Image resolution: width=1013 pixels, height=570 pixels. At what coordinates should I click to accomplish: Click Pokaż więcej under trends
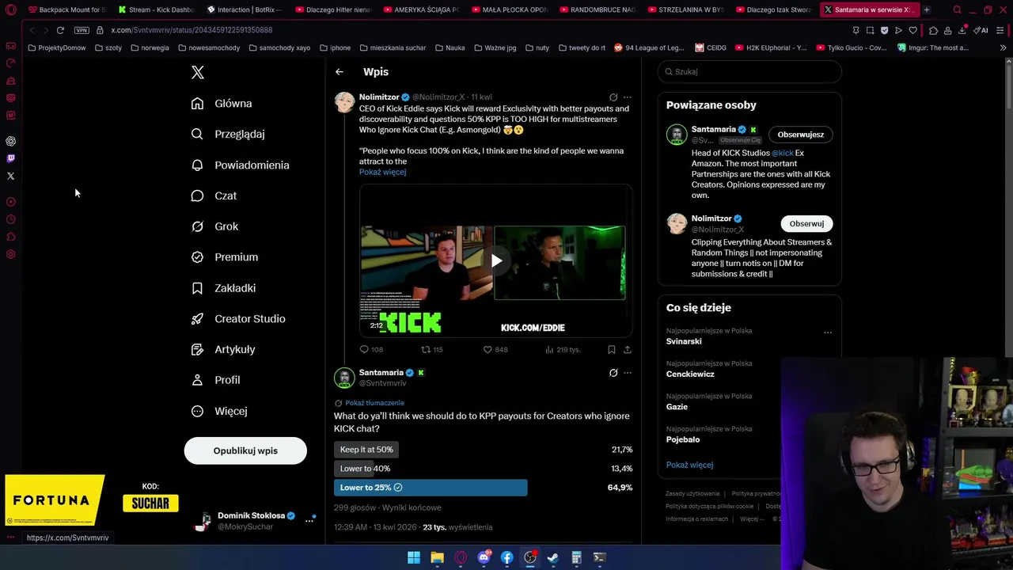689,465
